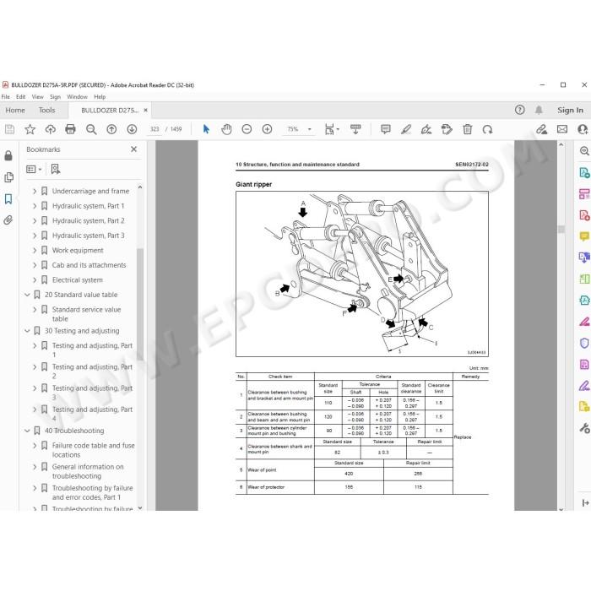Click the sign document pen icon
Image resolution: width=591 pixels, height=591 pixels.
click(x=426, y=129)
